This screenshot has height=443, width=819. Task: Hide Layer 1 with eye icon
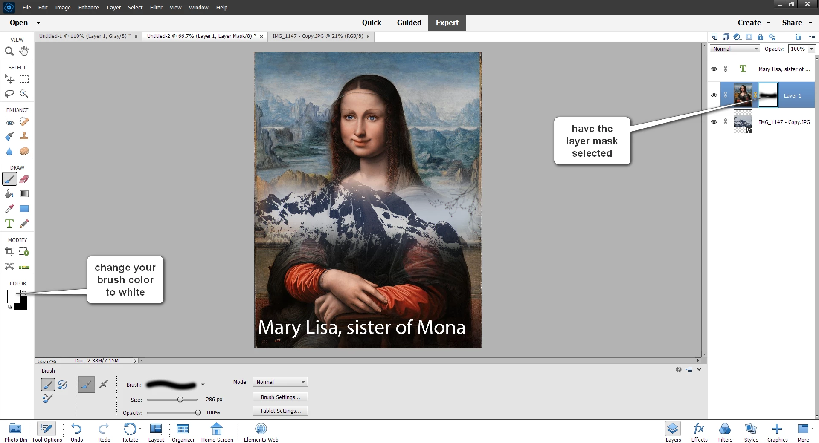(x=714, y=95)
